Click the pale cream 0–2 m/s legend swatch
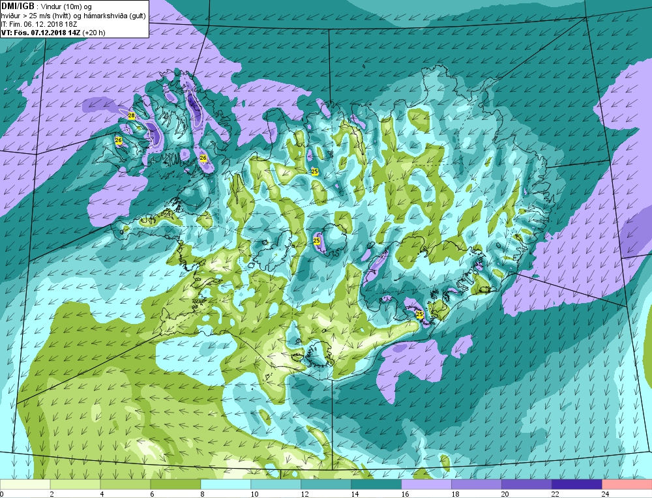652x498 pixels. [x=25, y=484]
